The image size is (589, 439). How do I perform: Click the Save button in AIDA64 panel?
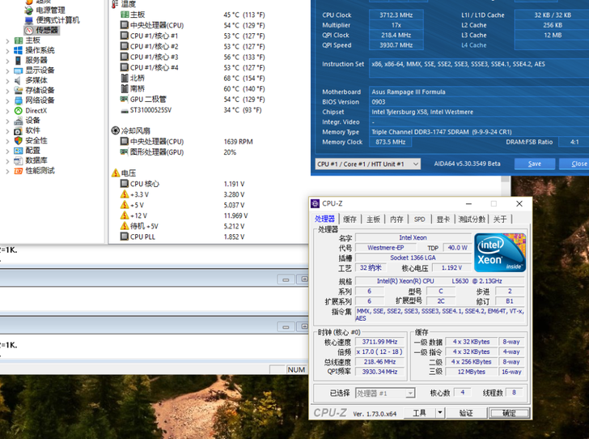535,164
